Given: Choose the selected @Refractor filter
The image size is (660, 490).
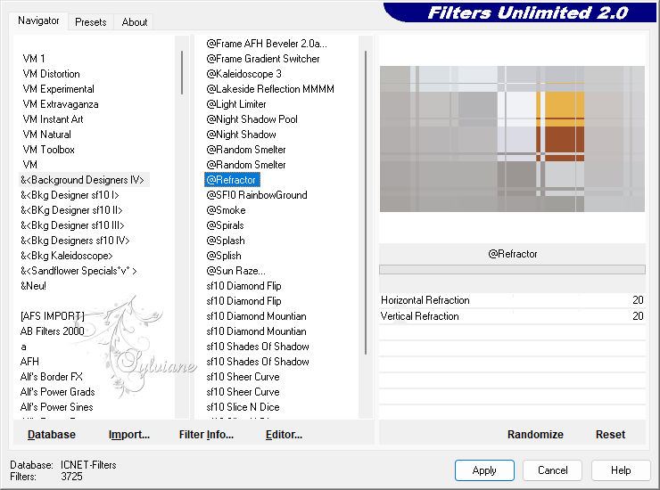Looking at the screenshot, I should tap(232, 180).
